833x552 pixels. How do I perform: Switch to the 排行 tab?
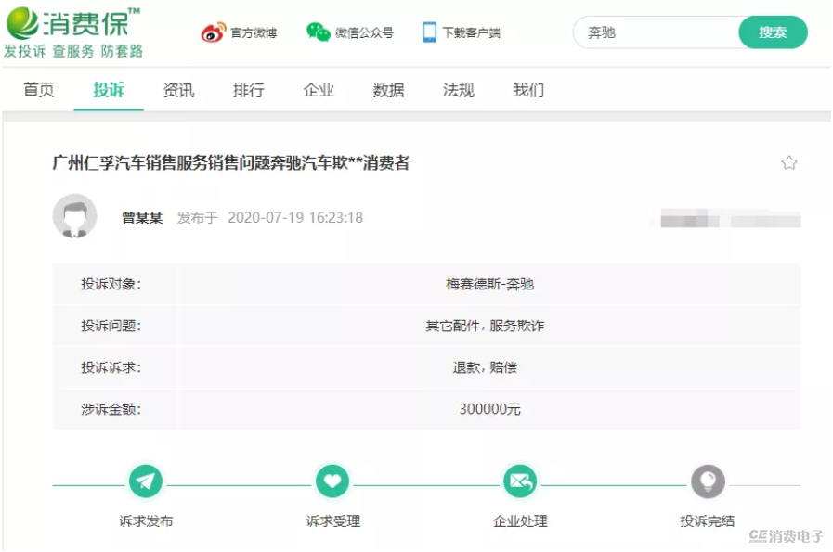[x=249, y=90]
